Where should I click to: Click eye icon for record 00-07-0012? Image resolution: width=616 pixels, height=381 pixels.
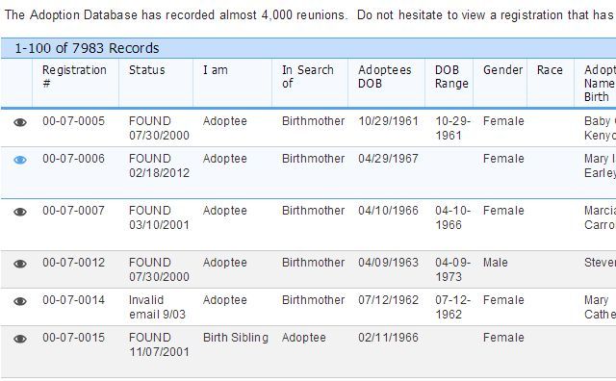pos(20,264)
